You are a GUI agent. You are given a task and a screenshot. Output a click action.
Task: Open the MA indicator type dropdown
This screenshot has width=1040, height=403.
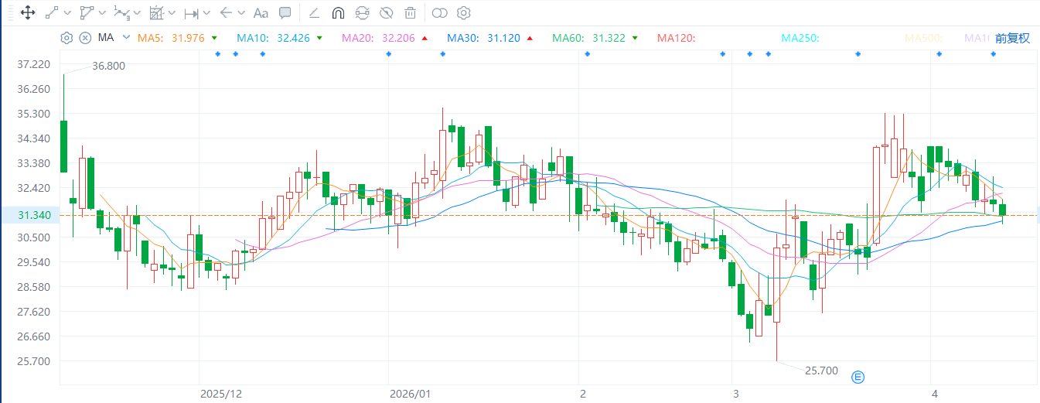126,38
